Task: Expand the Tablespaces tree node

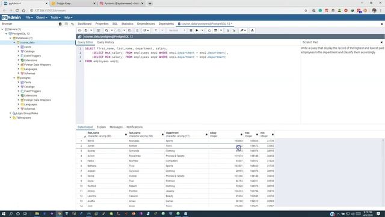Action: tap(11, 118)
